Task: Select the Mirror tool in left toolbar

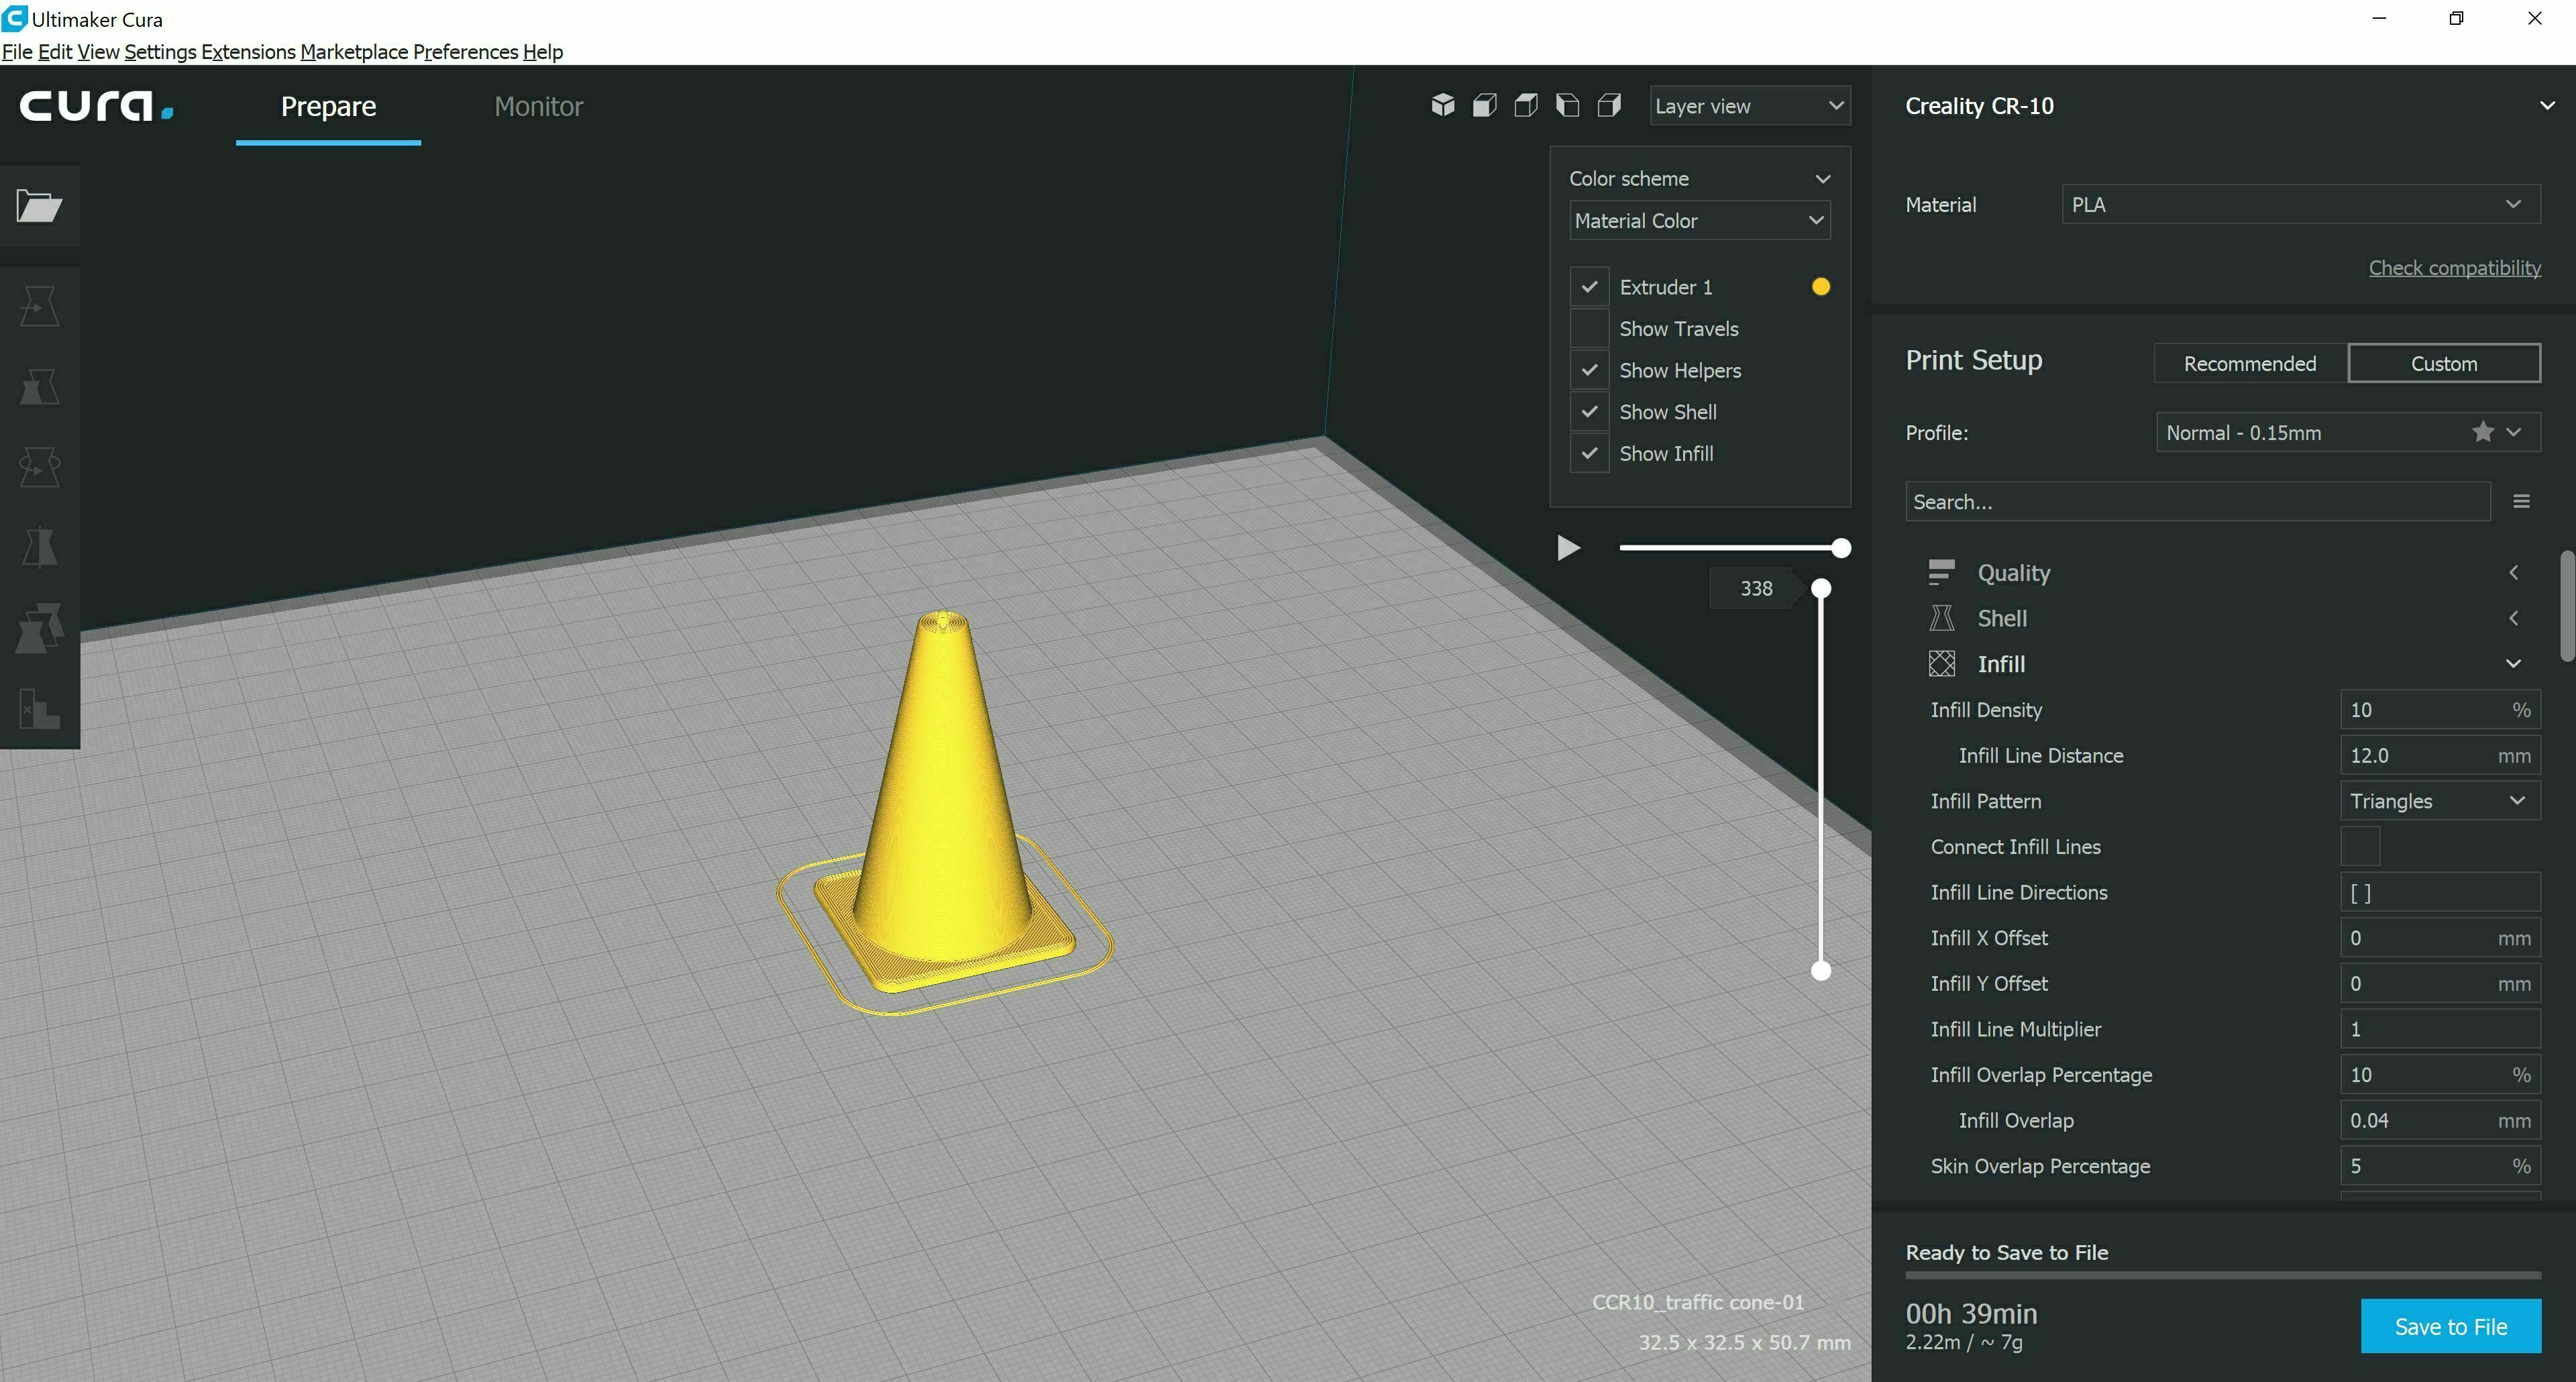Action: click(x=39, y=547)
